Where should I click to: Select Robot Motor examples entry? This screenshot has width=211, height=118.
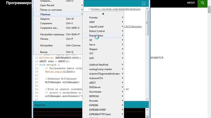point(103,36)
